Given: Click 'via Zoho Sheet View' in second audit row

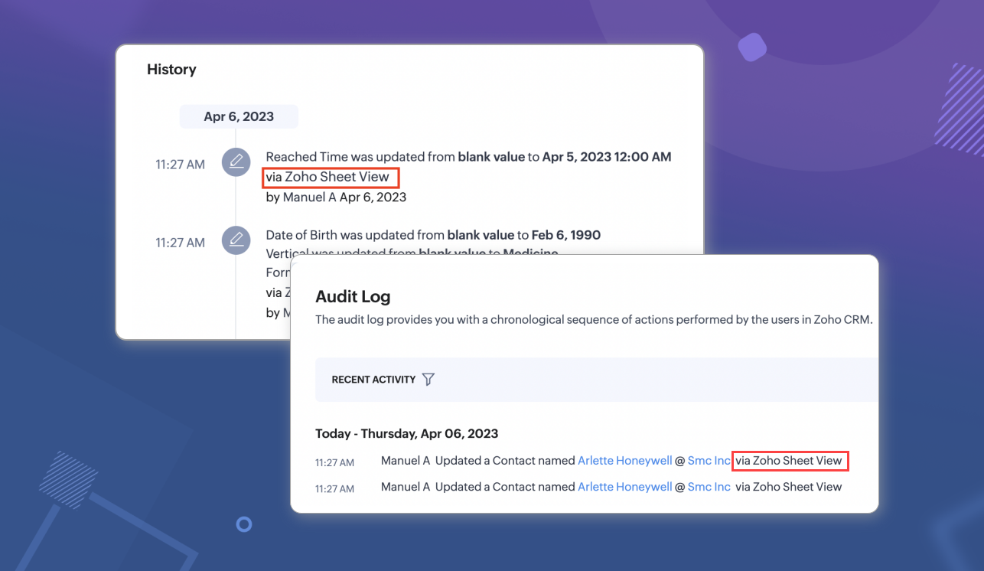Looking at the screenshot, I should 788,487.
